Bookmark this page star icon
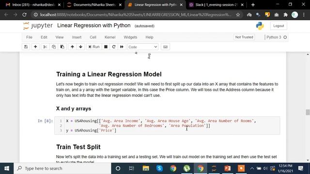 pyautogui.click(x=238, y=14)
